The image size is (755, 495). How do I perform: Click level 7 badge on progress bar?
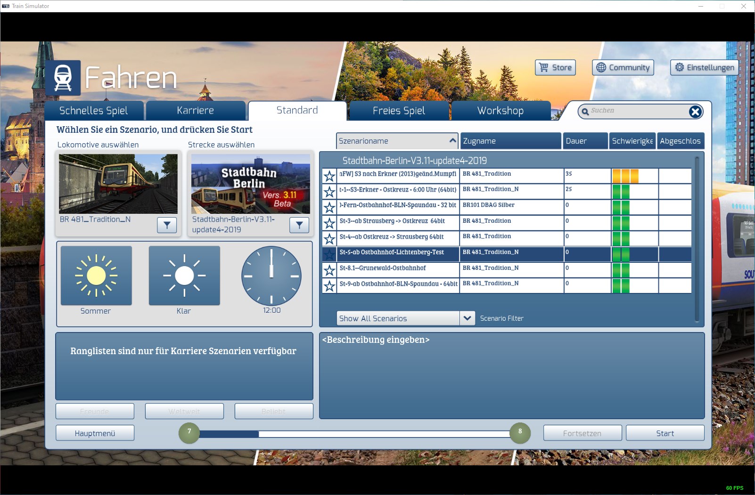(189, 433)
